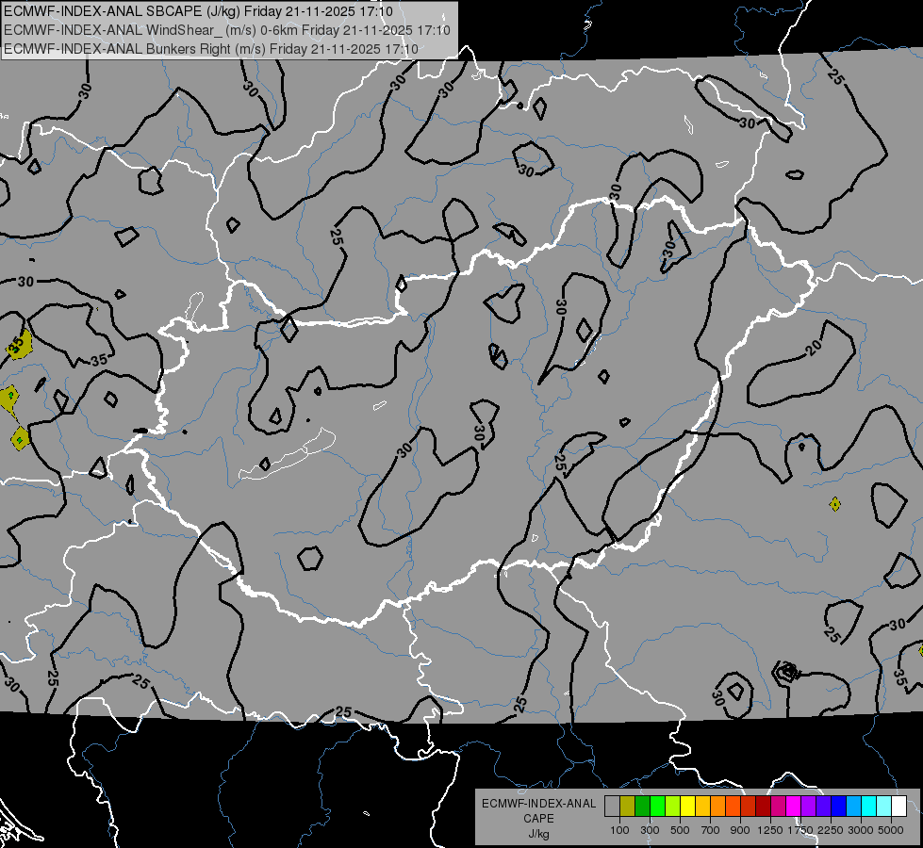Image resolution: width=923 pixels, height=848 pixels.
Task: Click the 5000 value under the legend
Action: [891, 830]
